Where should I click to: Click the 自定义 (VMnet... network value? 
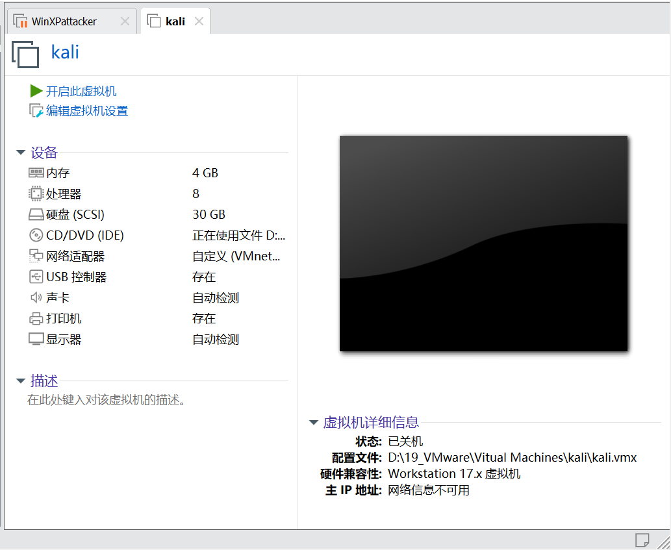pyautogui.click(x=236, y=256)
